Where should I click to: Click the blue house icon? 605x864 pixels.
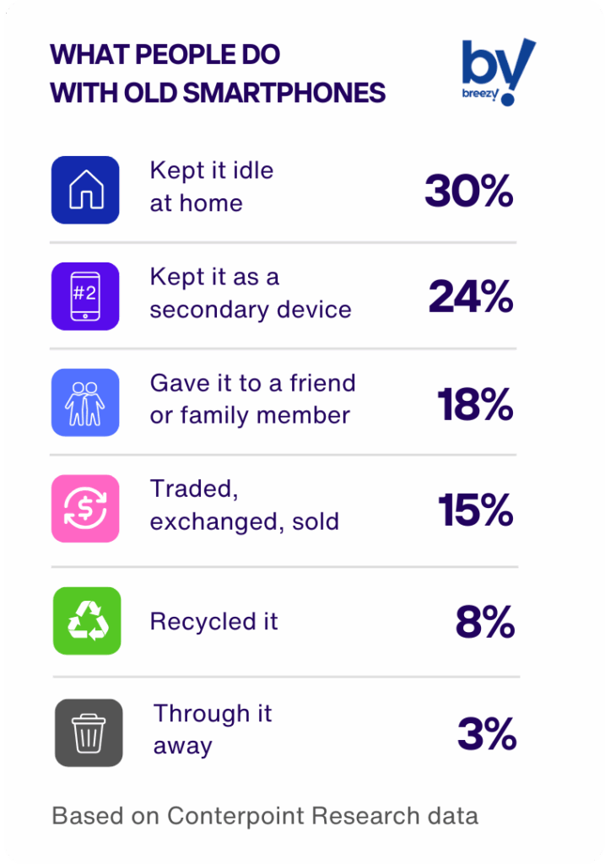85,190
